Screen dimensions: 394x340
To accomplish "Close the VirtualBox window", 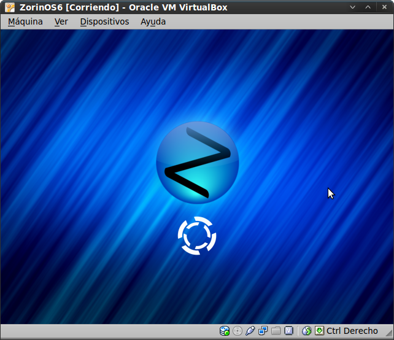I will [x=384, y=7].
